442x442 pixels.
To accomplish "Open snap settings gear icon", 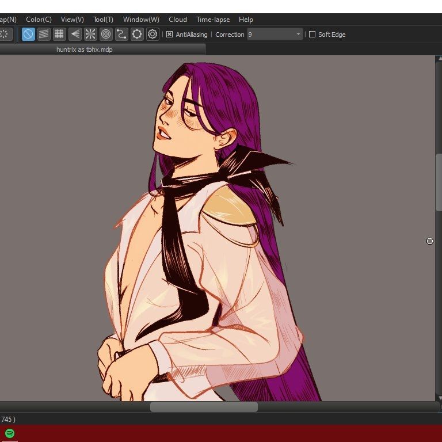I will [x=153, y=35].
